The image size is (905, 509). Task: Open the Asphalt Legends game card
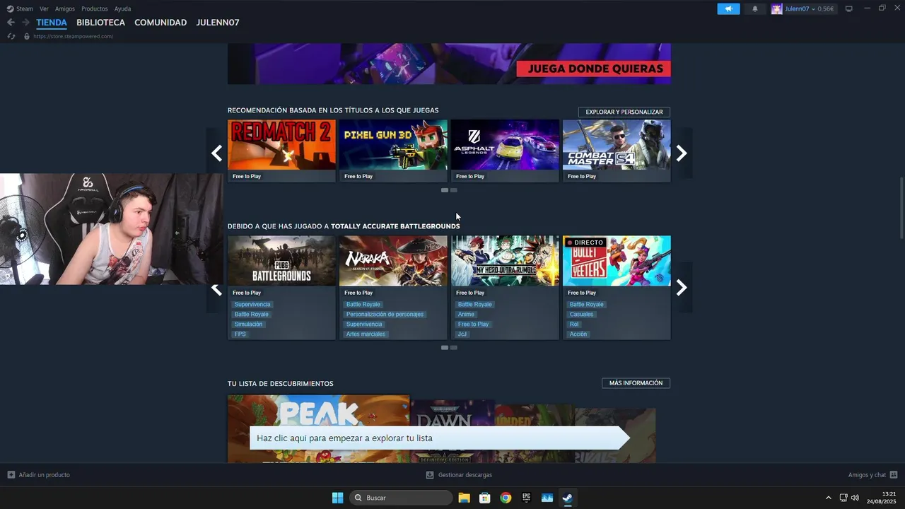(x=505, y=151)
